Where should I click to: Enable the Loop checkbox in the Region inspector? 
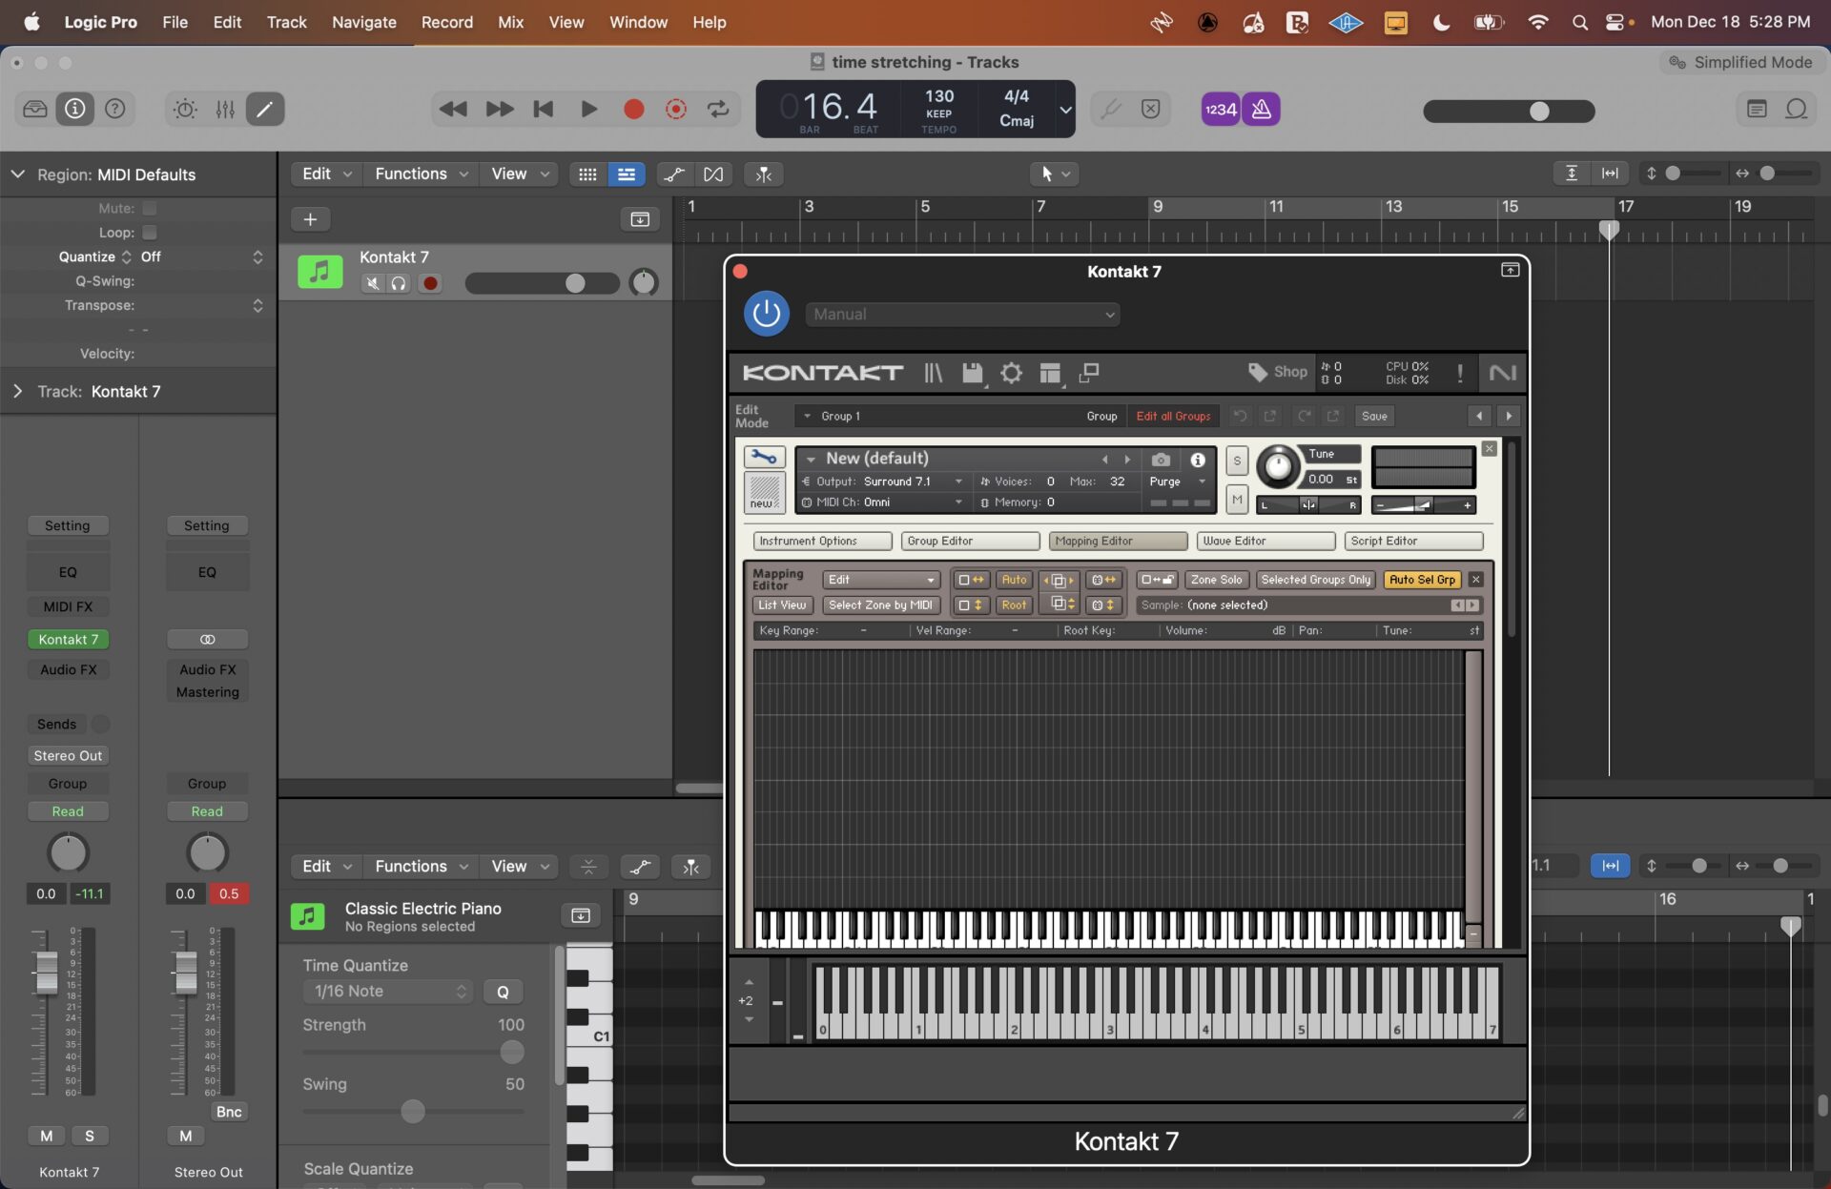click(150, 232)
